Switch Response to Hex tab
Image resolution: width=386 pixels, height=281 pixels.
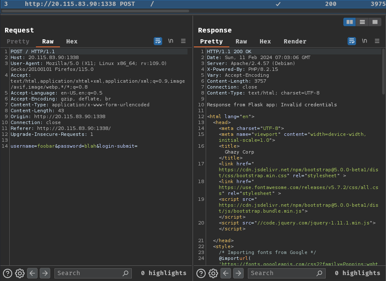coord(265,41)
